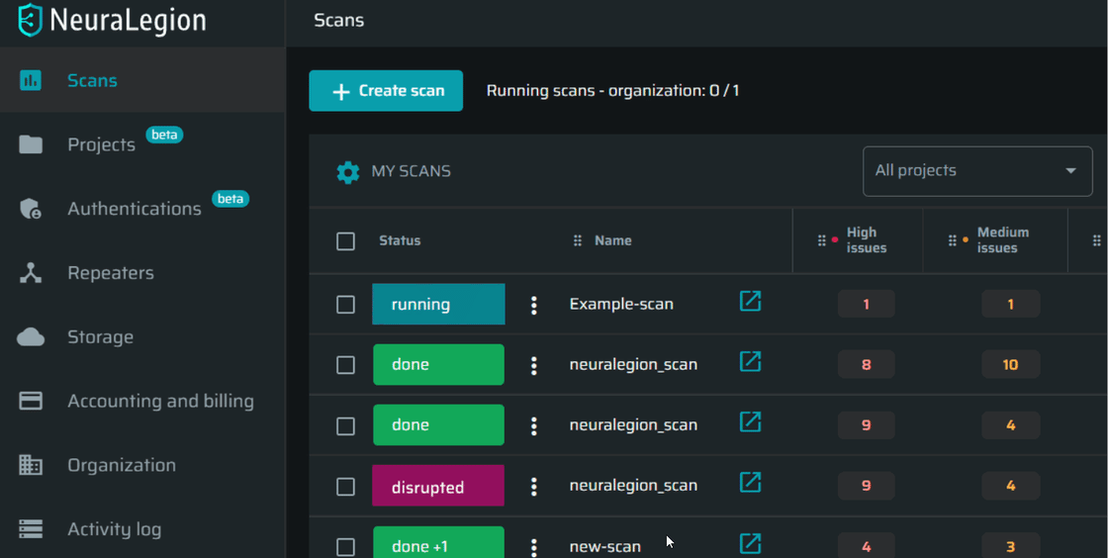Sort by Name column header
1108x558 pixels.
click(612, 240)
